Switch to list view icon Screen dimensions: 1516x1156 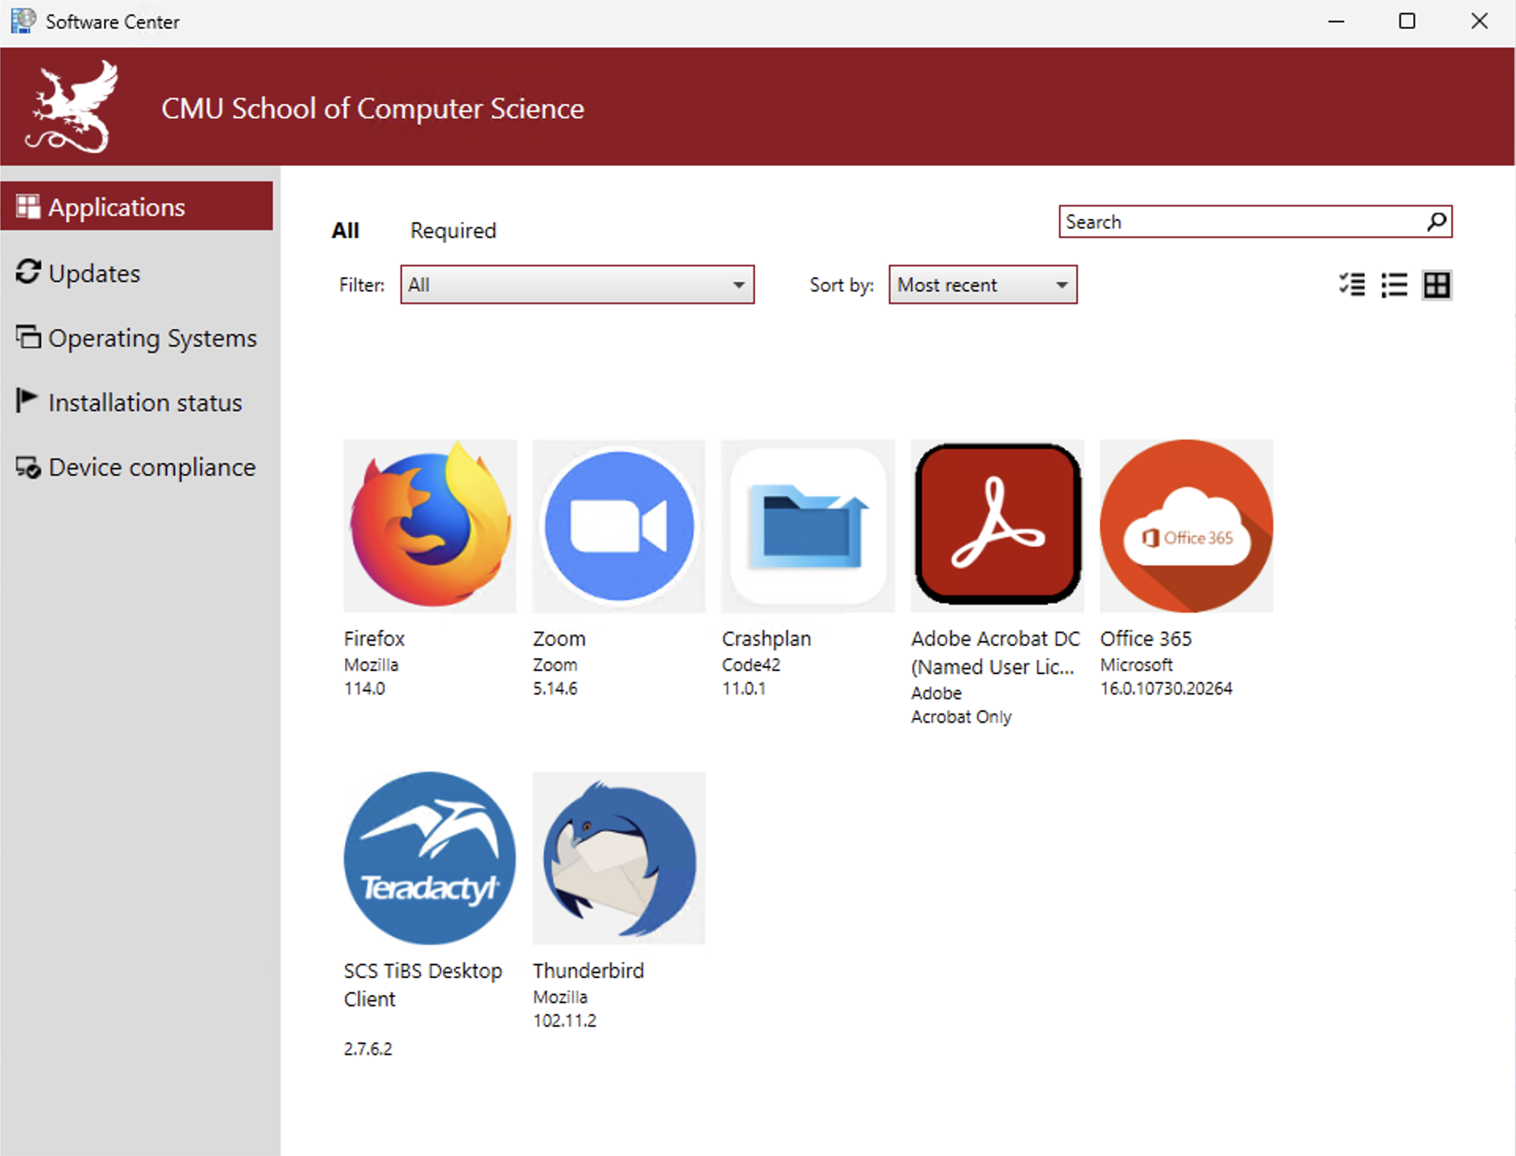coord(1395,285)
